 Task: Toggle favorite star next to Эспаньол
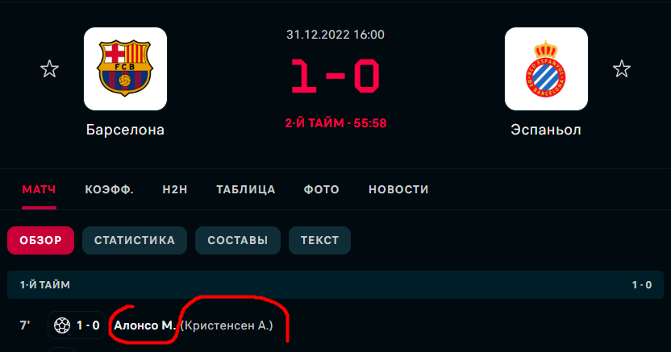tap(621, 68)
